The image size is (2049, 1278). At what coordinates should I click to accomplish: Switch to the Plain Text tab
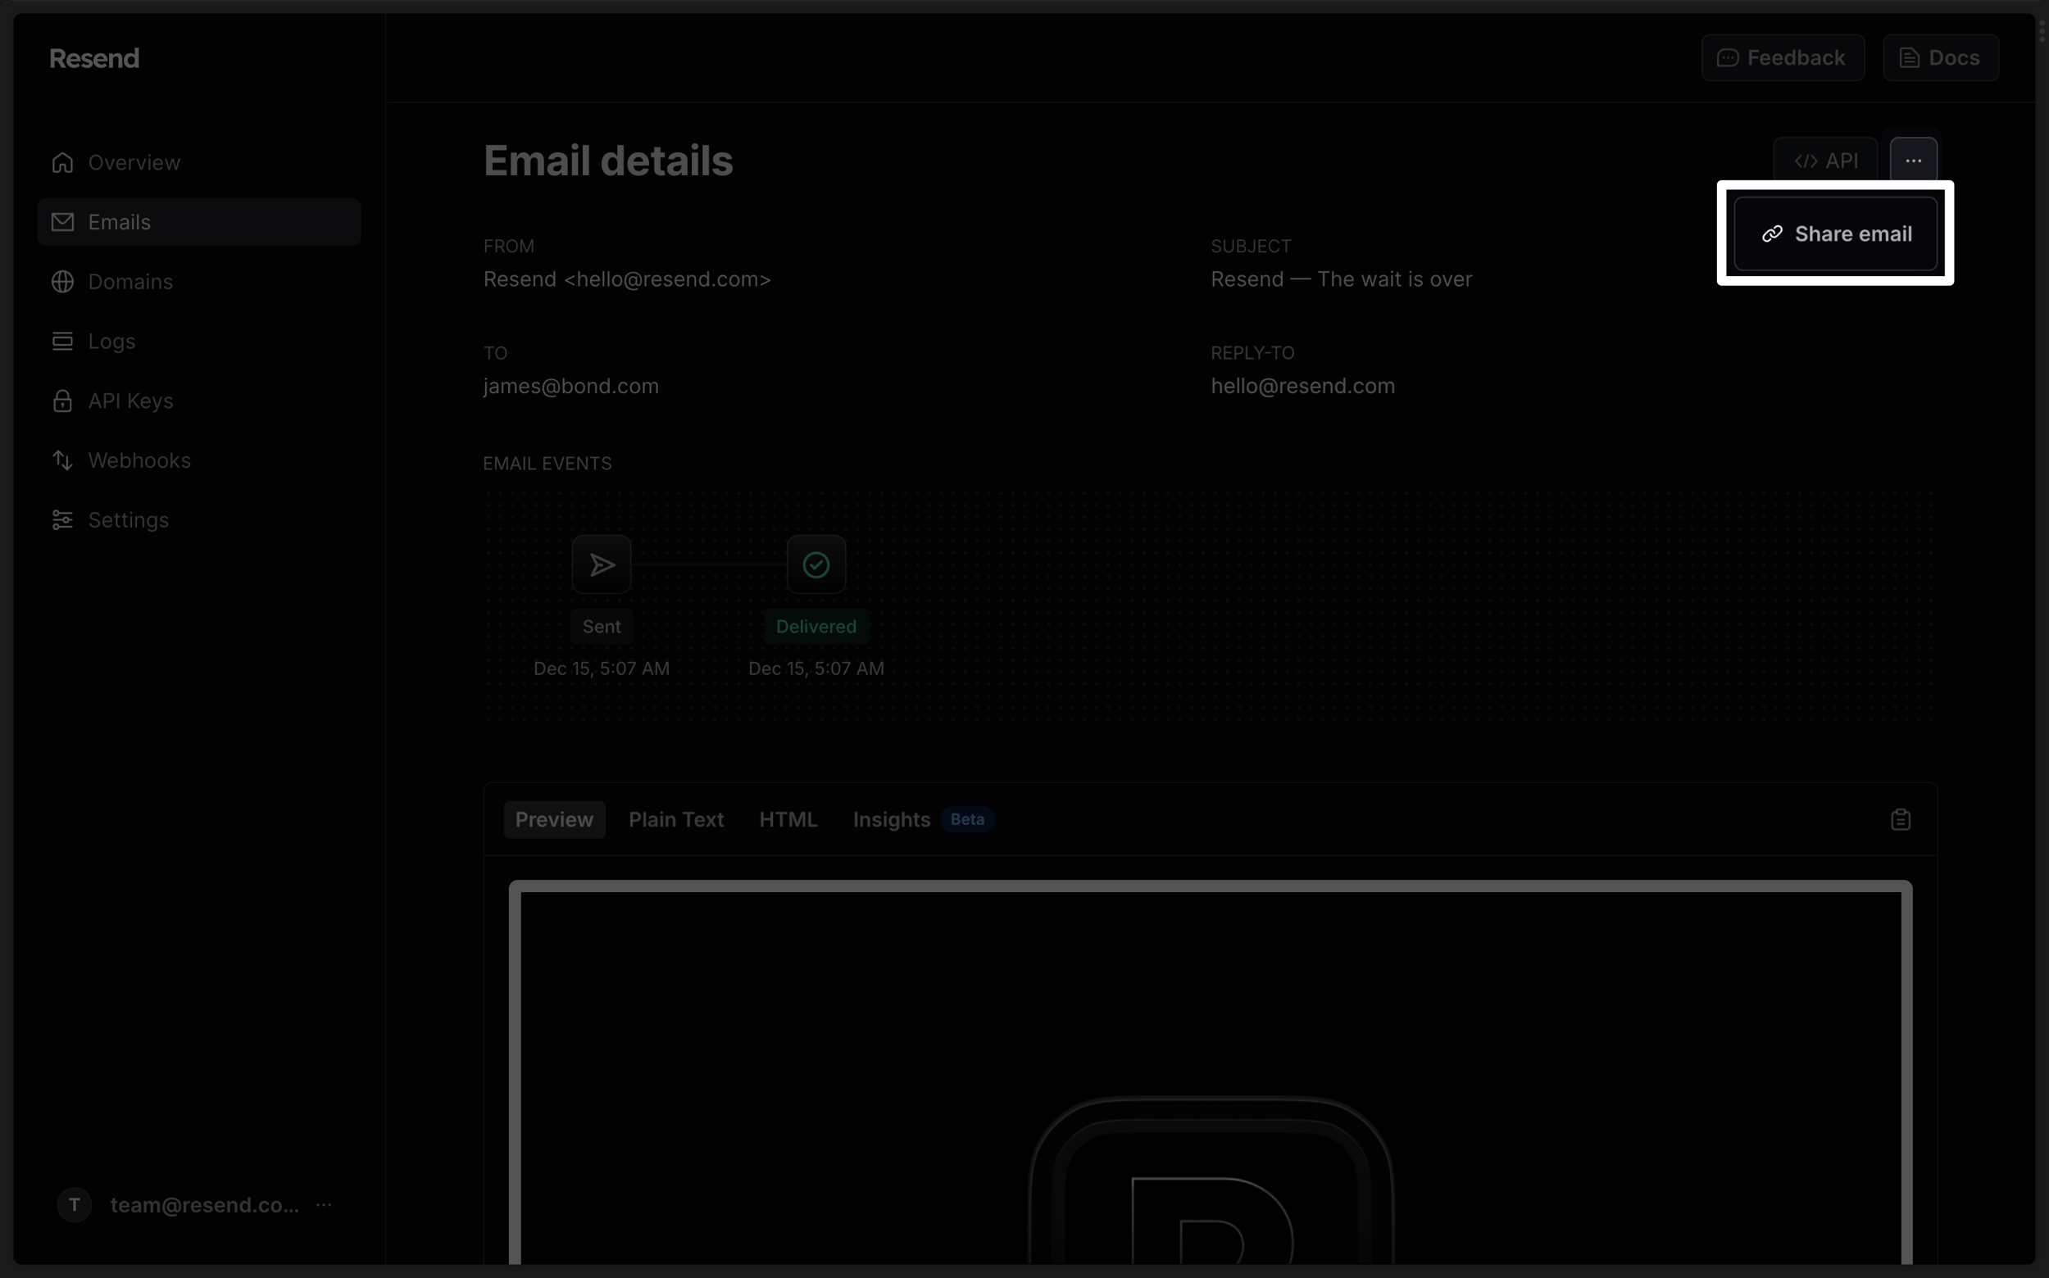[x=676, y=820]
